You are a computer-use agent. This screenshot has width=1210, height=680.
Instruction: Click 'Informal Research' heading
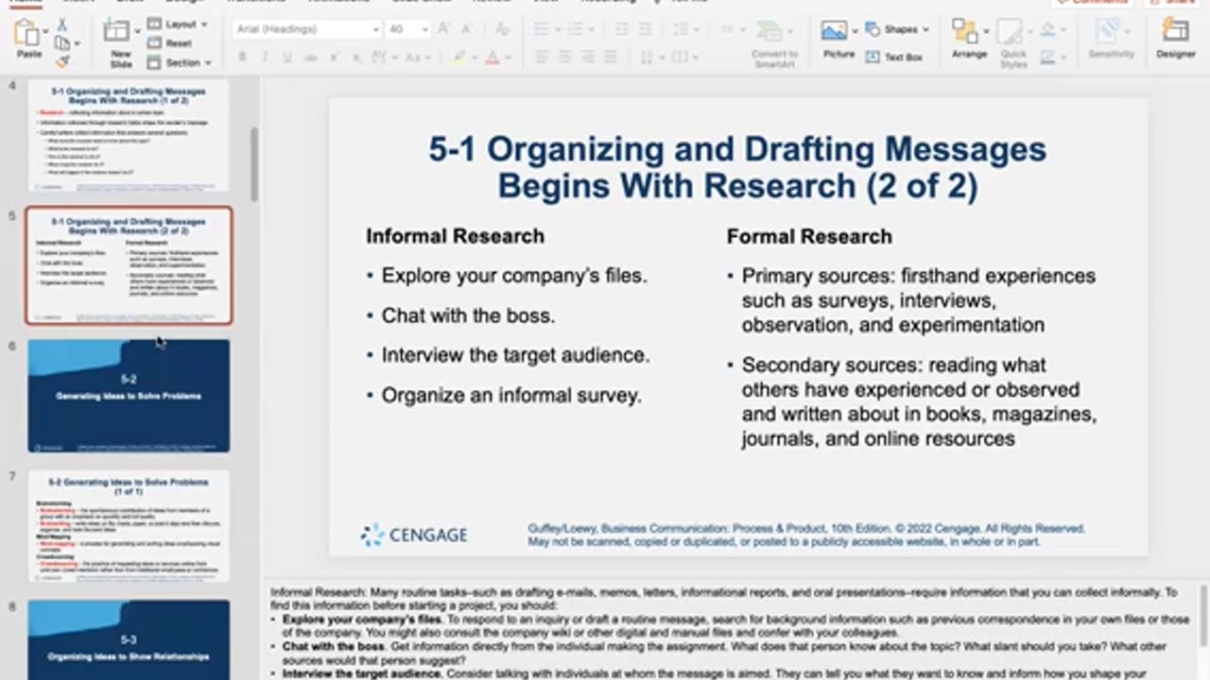point(455,236)
